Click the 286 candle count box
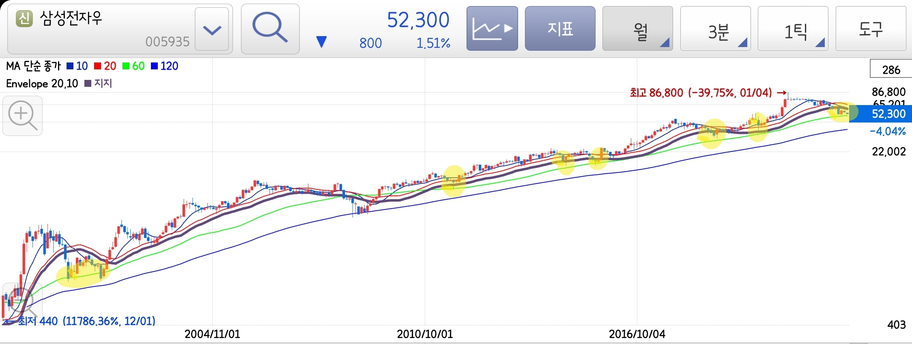This screenshot has height=344, width=912. 891,69
